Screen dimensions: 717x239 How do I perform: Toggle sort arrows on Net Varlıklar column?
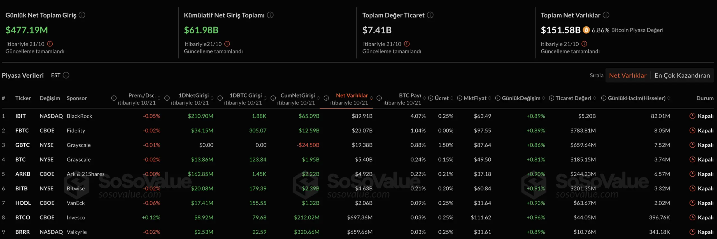[x=371, y=98]
